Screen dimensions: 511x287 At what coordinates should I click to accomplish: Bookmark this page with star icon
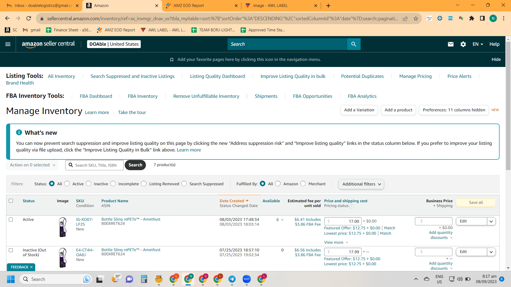[x=416, y=18]
